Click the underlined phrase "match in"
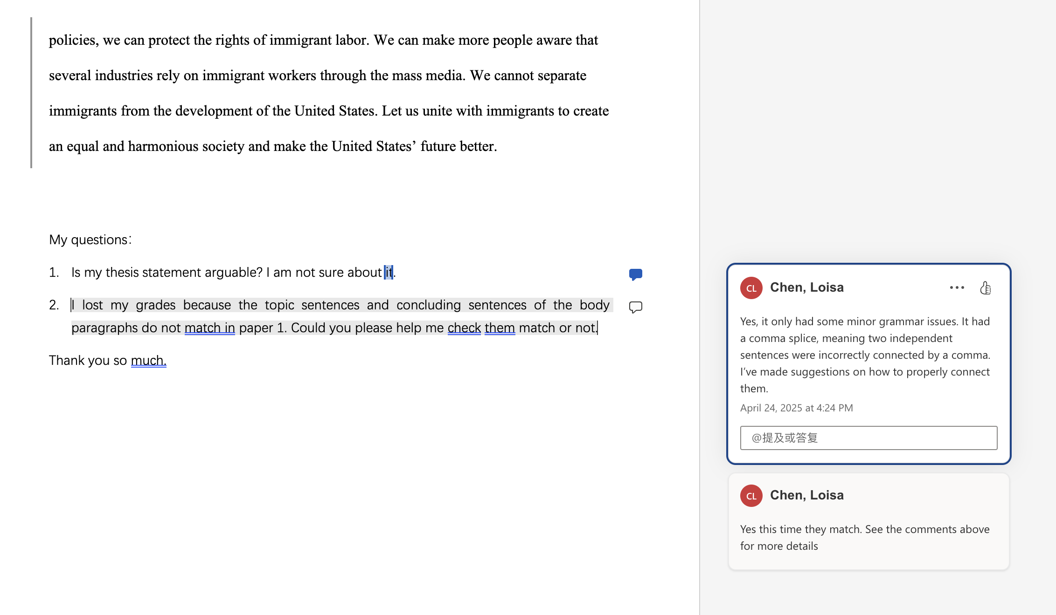The image size is (1056, 615). tap(209, 328)
